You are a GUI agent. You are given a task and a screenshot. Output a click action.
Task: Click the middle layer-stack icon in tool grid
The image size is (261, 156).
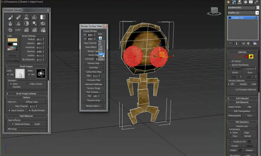[35, 30]
